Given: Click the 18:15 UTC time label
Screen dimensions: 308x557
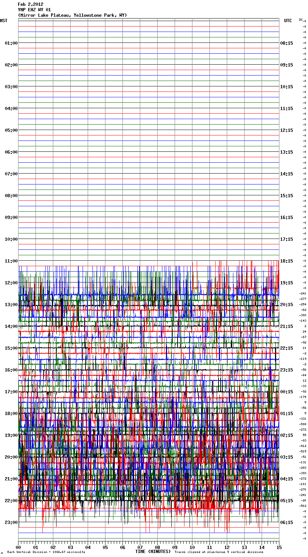Looking at the screenshot, I should click(287, 261).
